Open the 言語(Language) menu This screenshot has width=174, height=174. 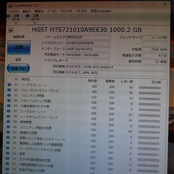(x=101, y=11)
